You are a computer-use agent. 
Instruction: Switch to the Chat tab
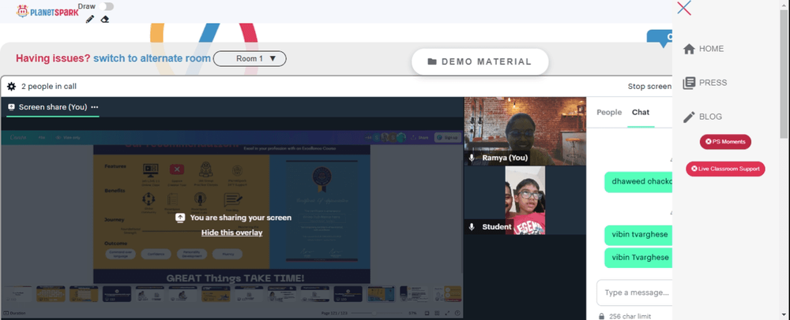641,112
